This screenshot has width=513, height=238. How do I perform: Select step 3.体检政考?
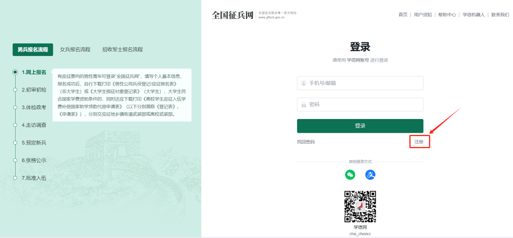tap(34, 107)
